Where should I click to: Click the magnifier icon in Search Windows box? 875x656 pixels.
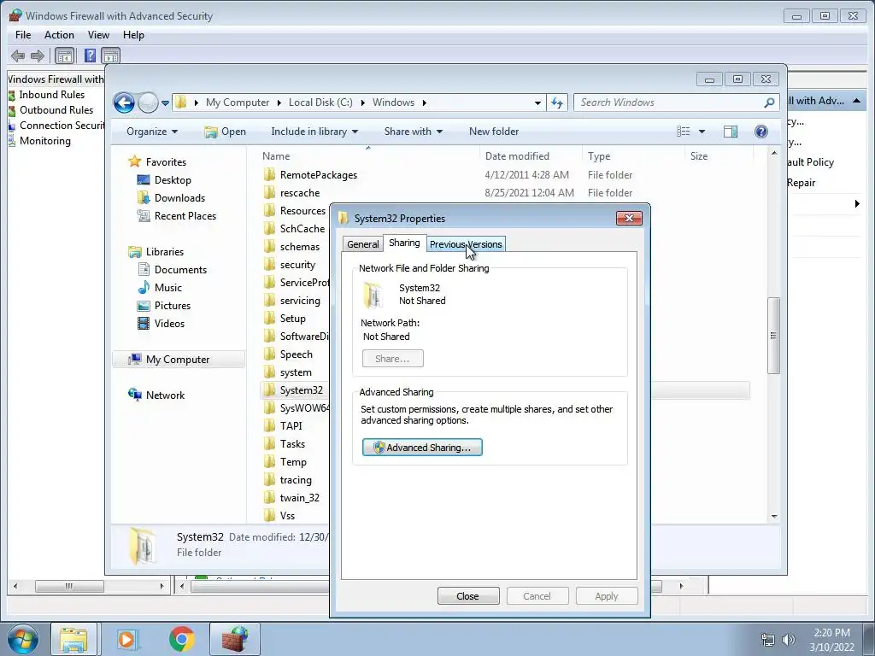coord(769,102)
